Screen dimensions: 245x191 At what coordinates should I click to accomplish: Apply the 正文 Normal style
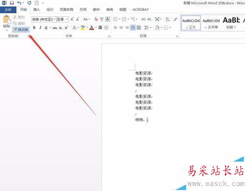point(191,23)
